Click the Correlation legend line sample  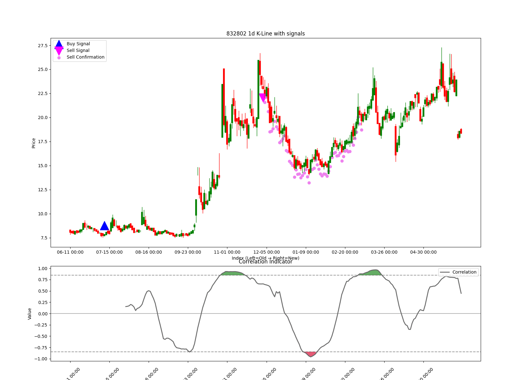point(445,272)
